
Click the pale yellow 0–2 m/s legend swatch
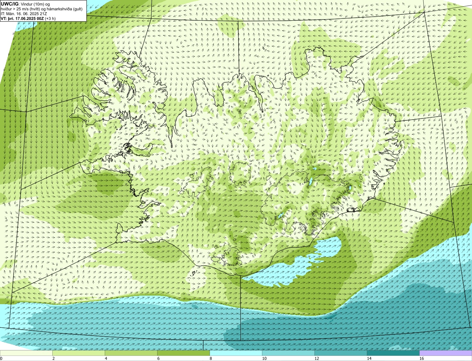tap(26, 353)
